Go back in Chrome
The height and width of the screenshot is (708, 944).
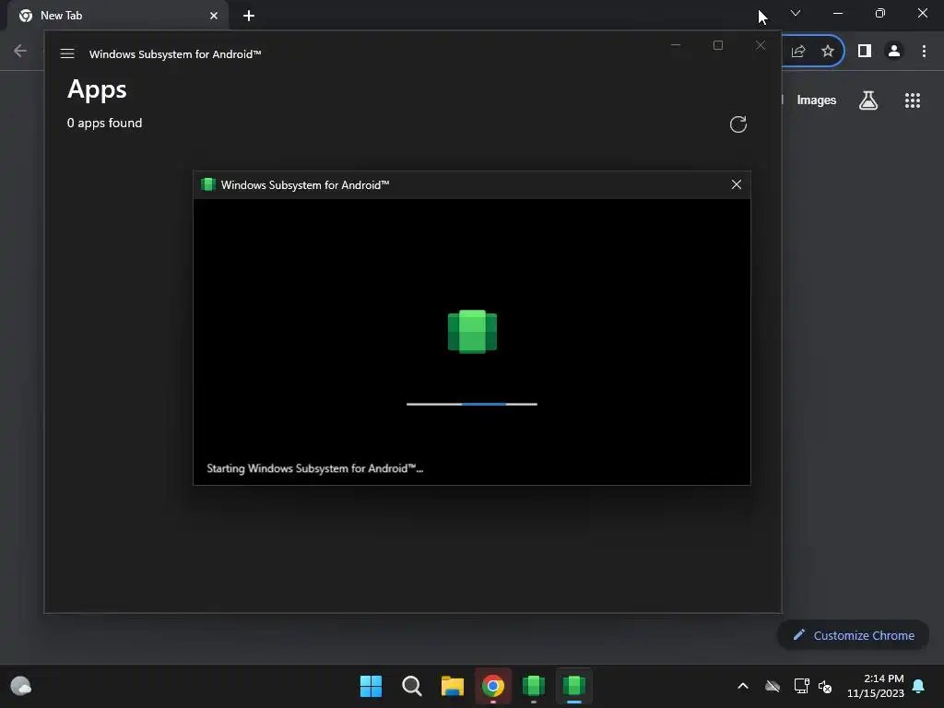[x=20, y=51]
